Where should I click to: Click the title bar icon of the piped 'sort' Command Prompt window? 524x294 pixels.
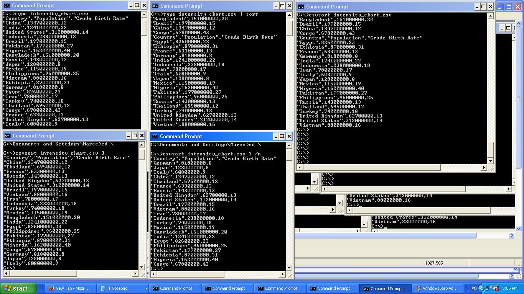[155, 6]
